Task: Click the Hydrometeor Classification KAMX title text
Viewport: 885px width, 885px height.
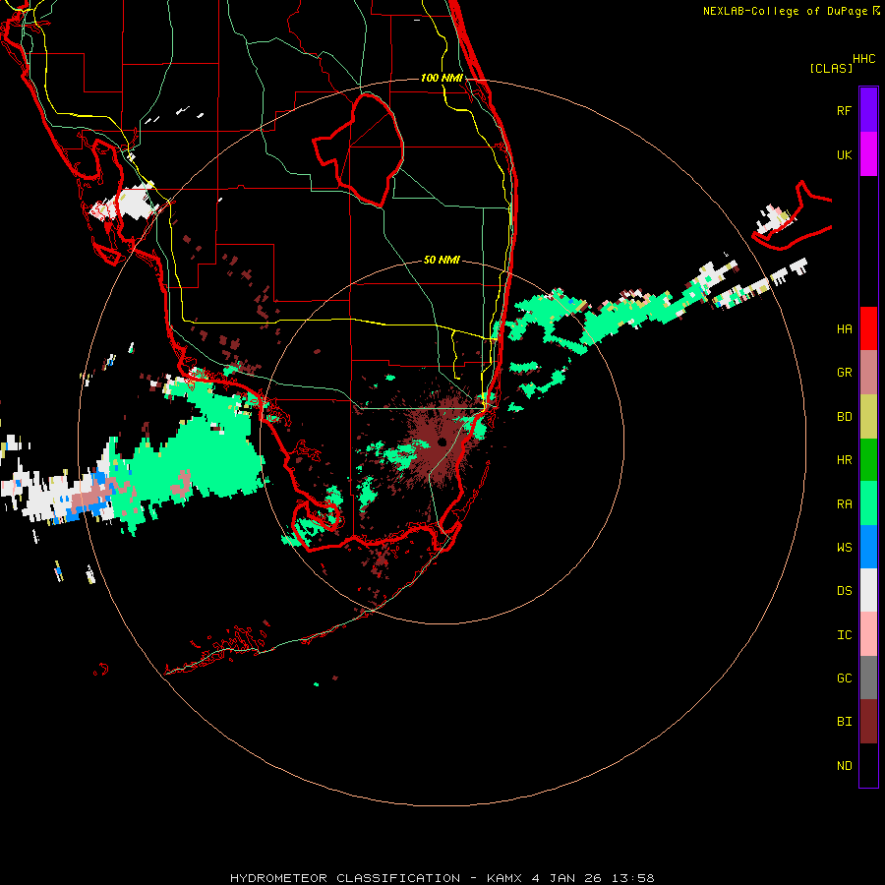Action: [x=442, y=878]
